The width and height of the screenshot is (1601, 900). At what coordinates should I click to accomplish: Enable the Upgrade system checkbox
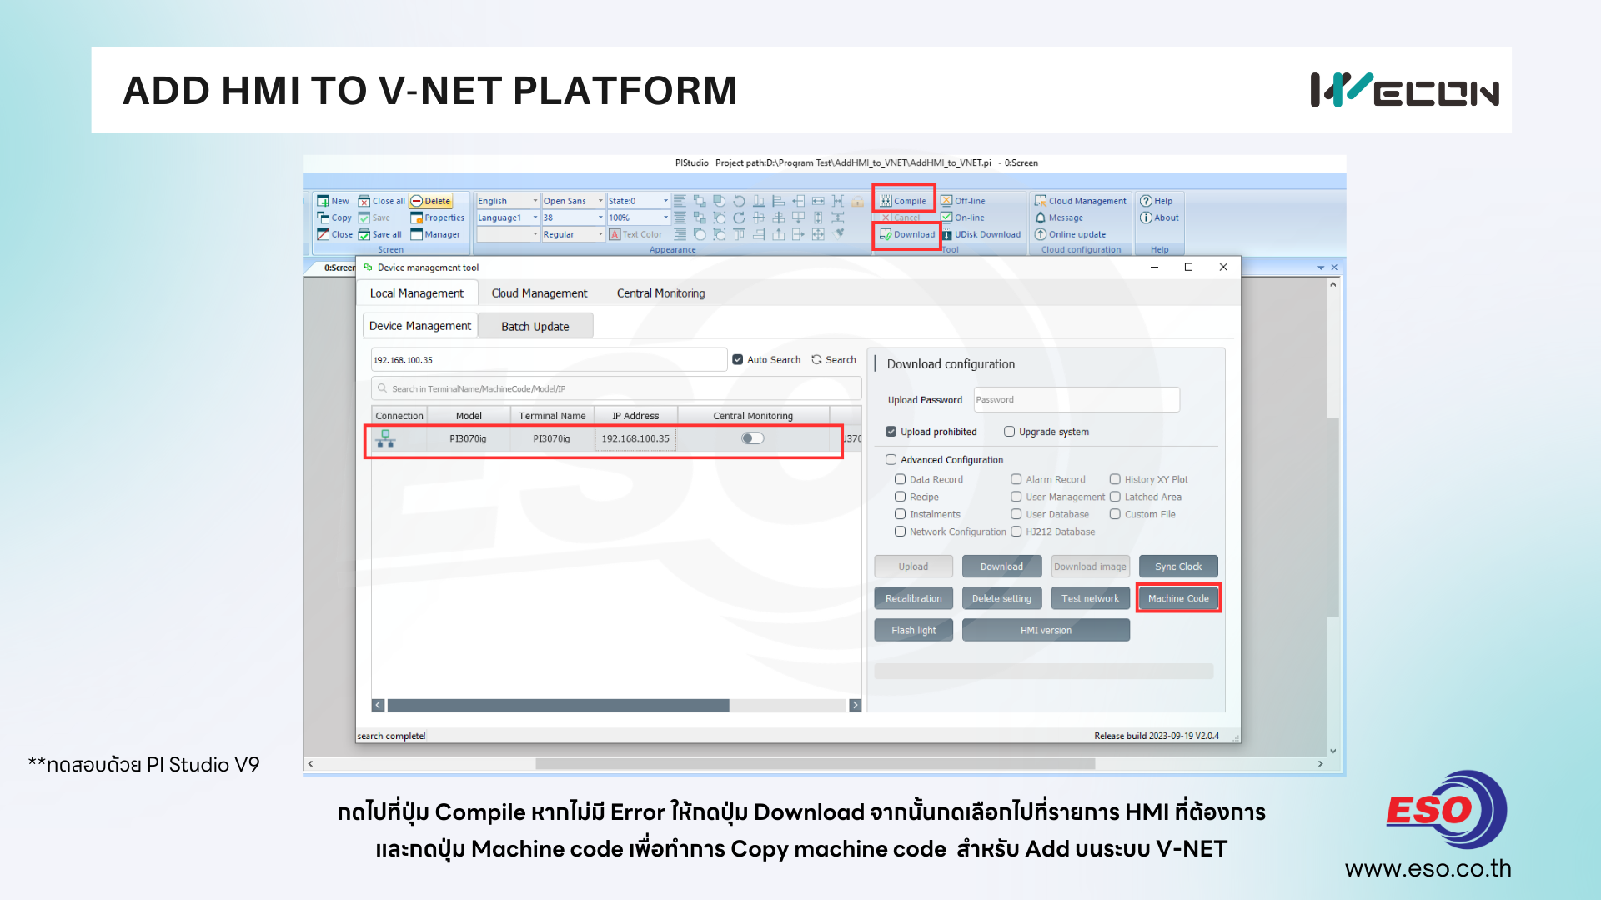click(1009, 432)
